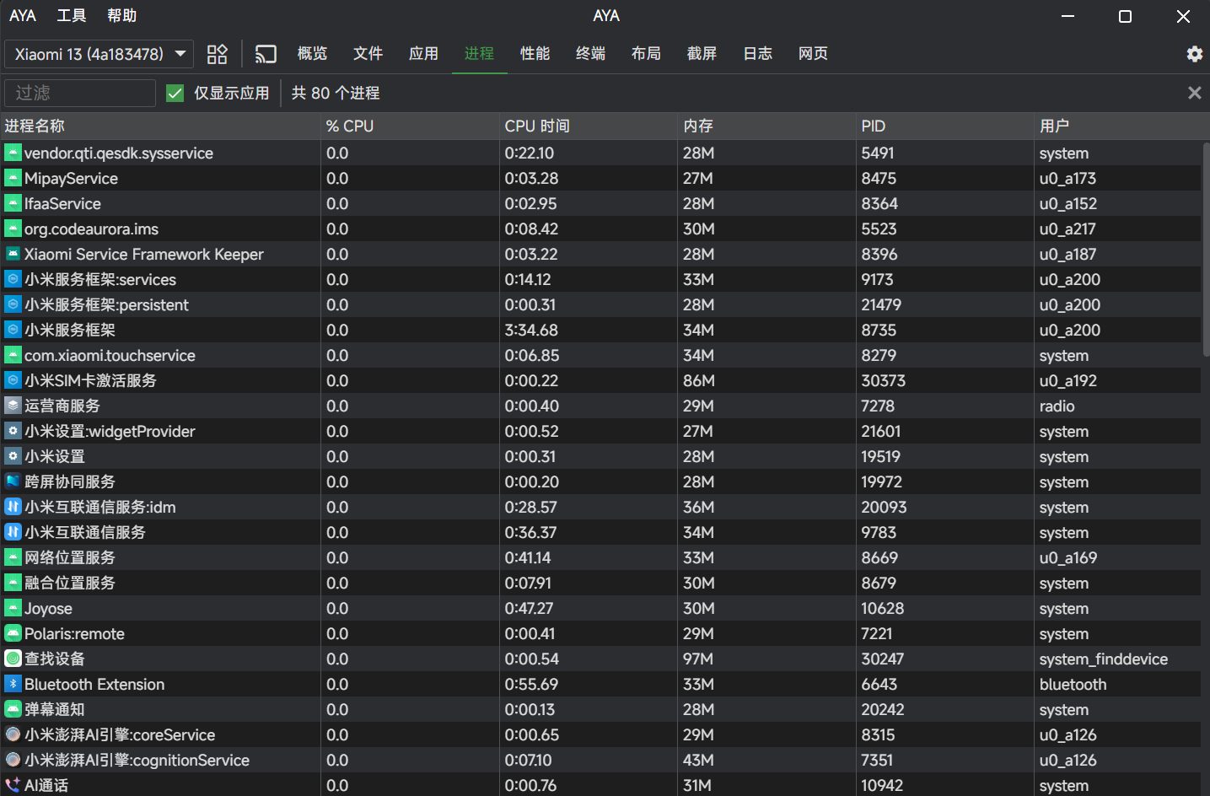Screen dimensions: 1210x796
Task: Click the 查找设备 process icon
Action: point(13,659)
